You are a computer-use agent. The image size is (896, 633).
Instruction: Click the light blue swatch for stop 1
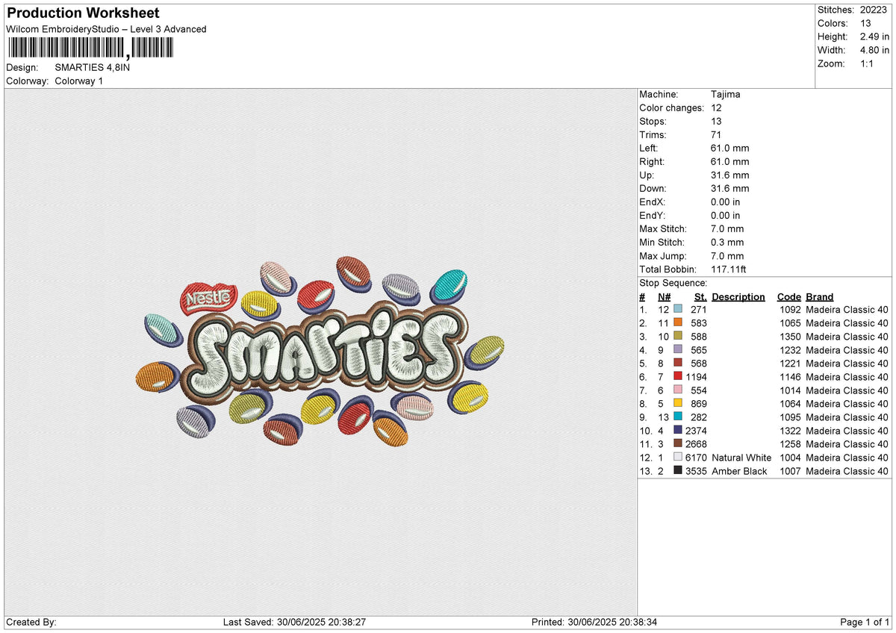[678, 309]
